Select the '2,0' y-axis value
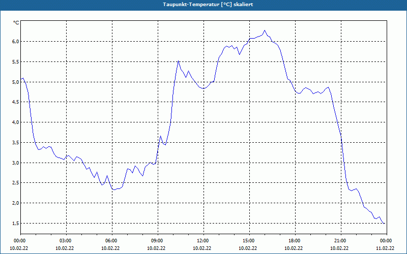This screenshot has width=407, height=254. 16,203
